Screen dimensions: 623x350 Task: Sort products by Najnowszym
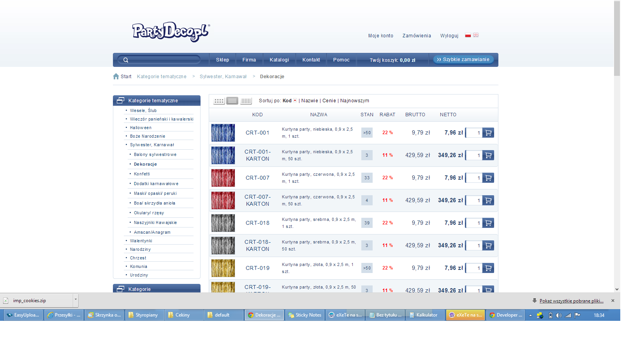click(355, 101)
